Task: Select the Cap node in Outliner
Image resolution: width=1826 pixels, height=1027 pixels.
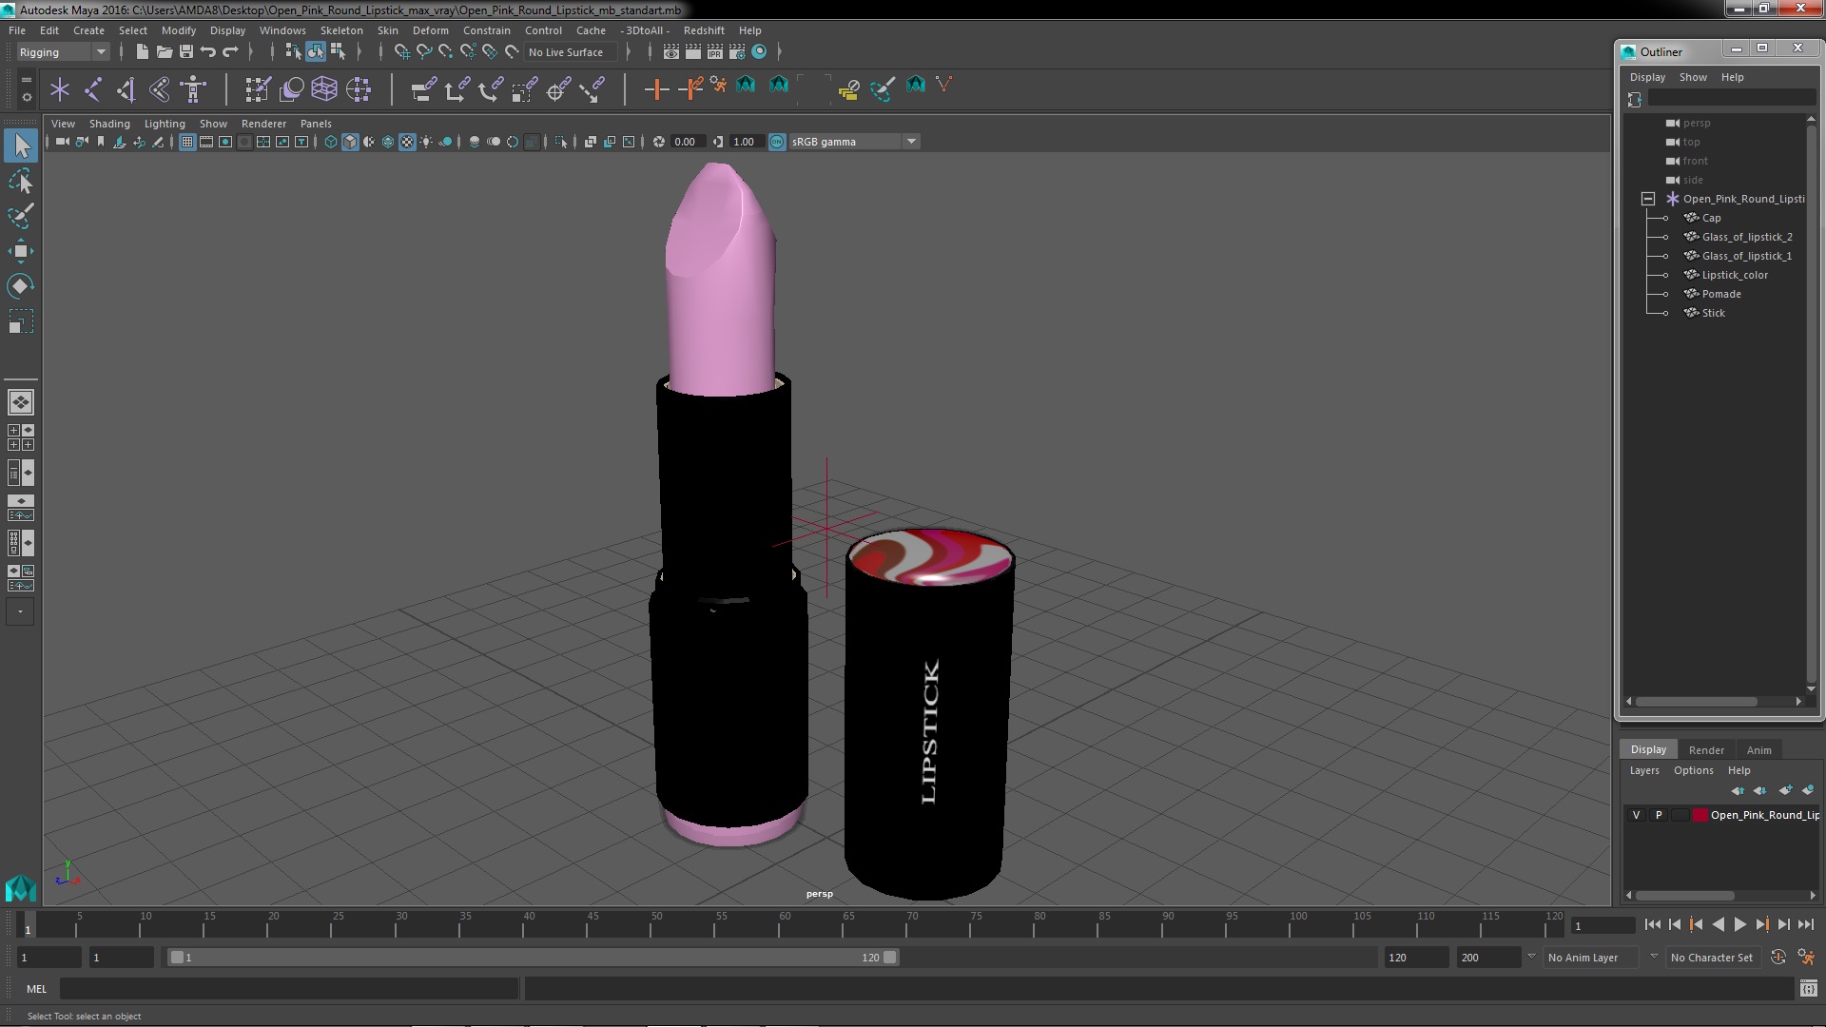Action: (x=1711, y=218)
